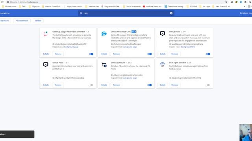Remove the Genius Posts 3.0.91 extension
Viewport: 252px width, 141px height.
click(175, 54)
